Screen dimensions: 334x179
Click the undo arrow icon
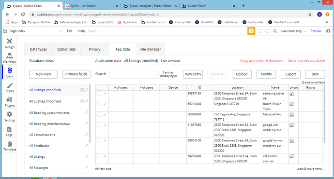point(259,31)
